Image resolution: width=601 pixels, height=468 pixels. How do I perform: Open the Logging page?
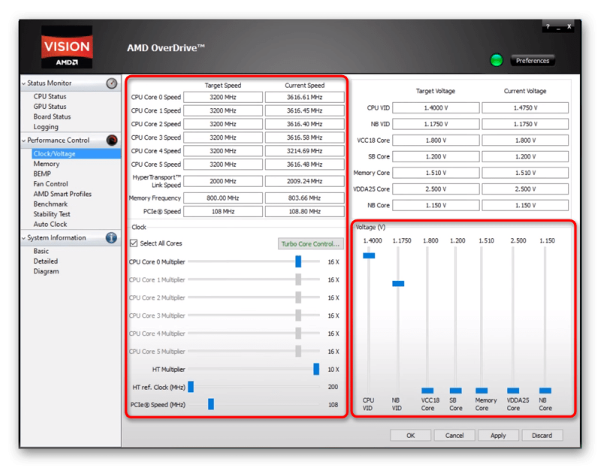[x=46, y=126]
